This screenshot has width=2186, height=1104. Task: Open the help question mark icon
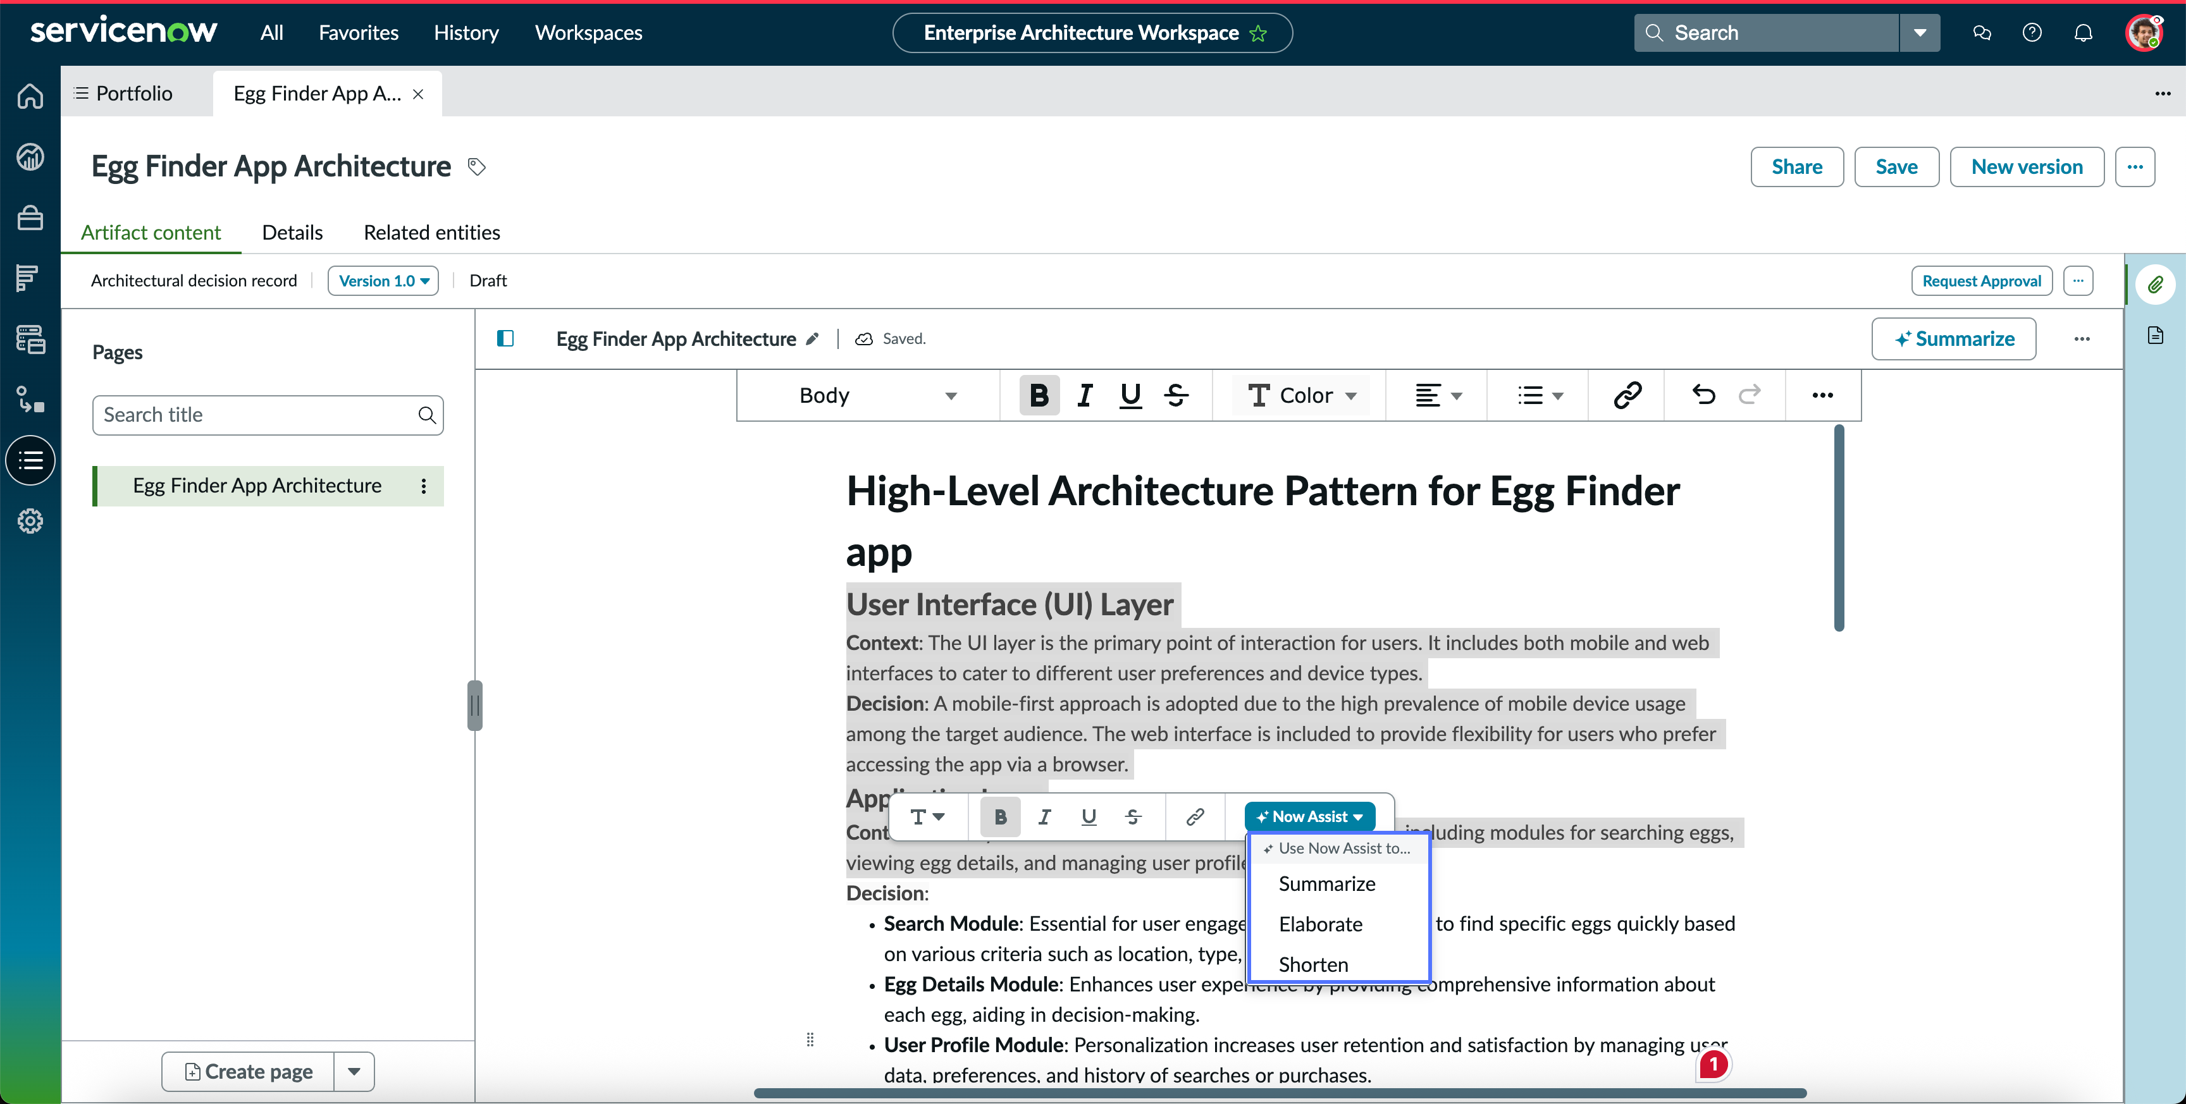[2032, 33]
